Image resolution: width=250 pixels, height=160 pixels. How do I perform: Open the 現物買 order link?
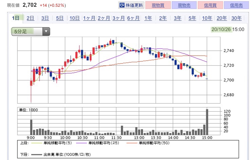click(x=158, y=5)
